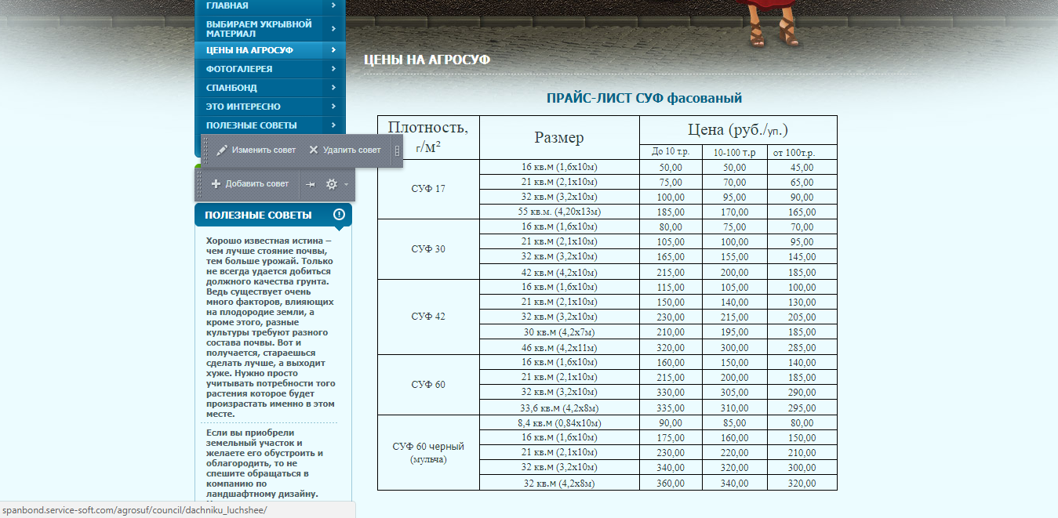Image resolution: width=1058 pixels, height=518 pixels.
Task: Click the size cell 55 кв.м. (4,20х13м)
Action: click(559, 212)
